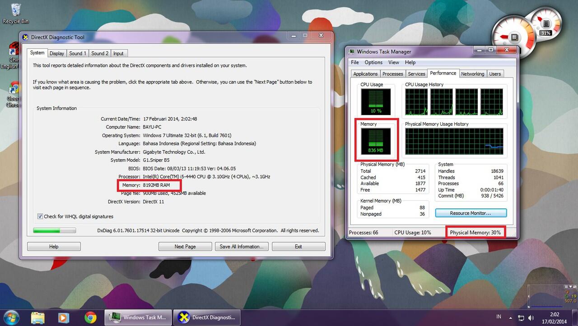This screenshot has height=326, width=578.
Task: Switch to the Networking tab
Action: pos(472,74)
